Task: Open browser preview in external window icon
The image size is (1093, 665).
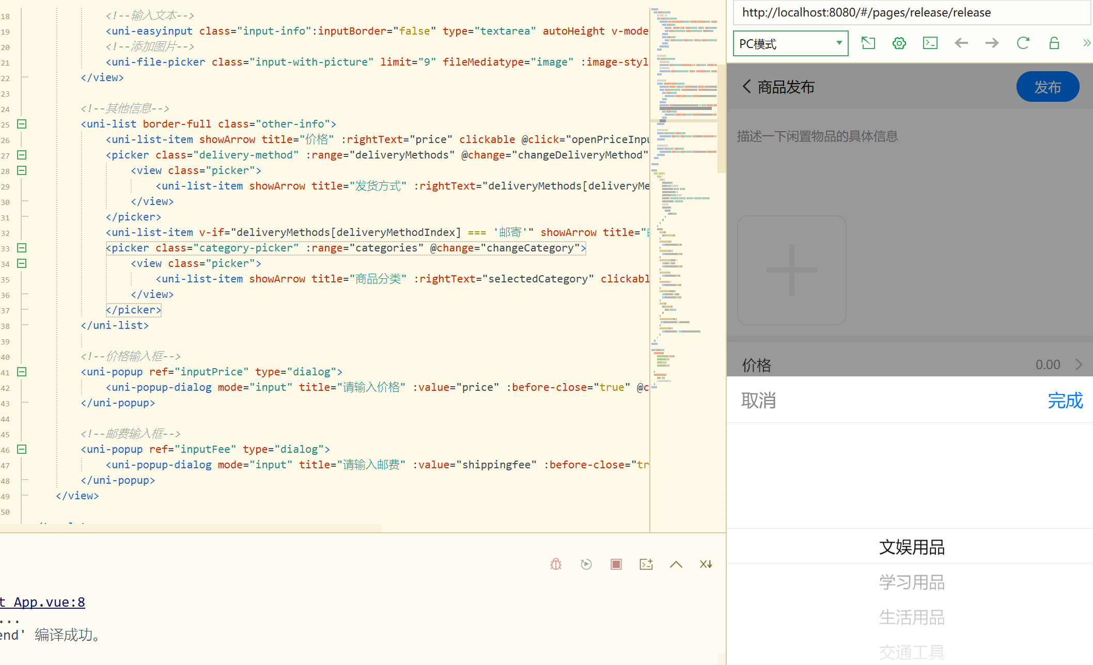Action: point(868,43)
